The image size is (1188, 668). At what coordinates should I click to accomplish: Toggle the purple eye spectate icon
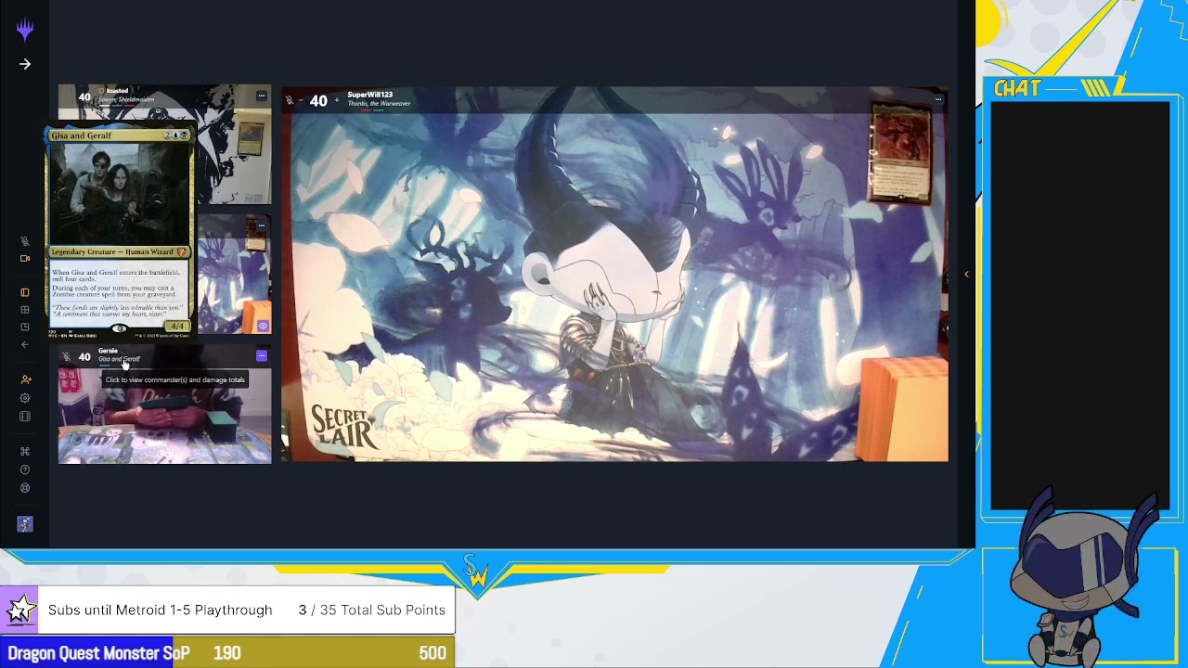[x=263, y=326]
